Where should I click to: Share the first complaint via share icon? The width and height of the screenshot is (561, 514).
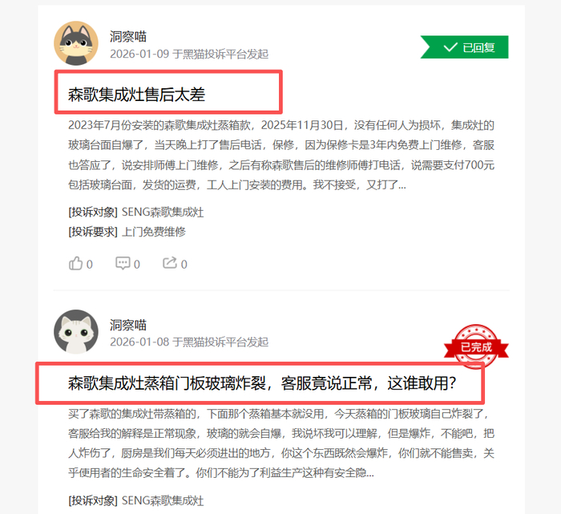170,263
